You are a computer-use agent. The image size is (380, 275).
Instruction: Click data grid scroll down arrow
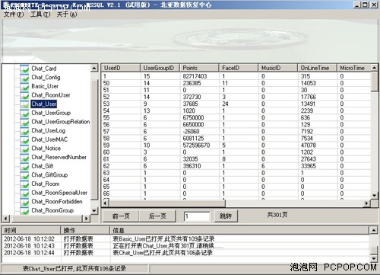pos(375,195)
